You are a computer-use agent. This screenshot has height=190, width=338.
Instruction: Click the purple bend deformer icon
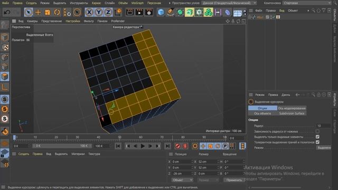[x=227, y=12]
